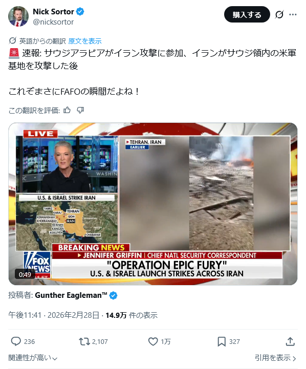Image resolution: width=306 pixels, height=369 pixels.
Task: Click the Grok icon beside the 購入する button
Action: point(279,15)
